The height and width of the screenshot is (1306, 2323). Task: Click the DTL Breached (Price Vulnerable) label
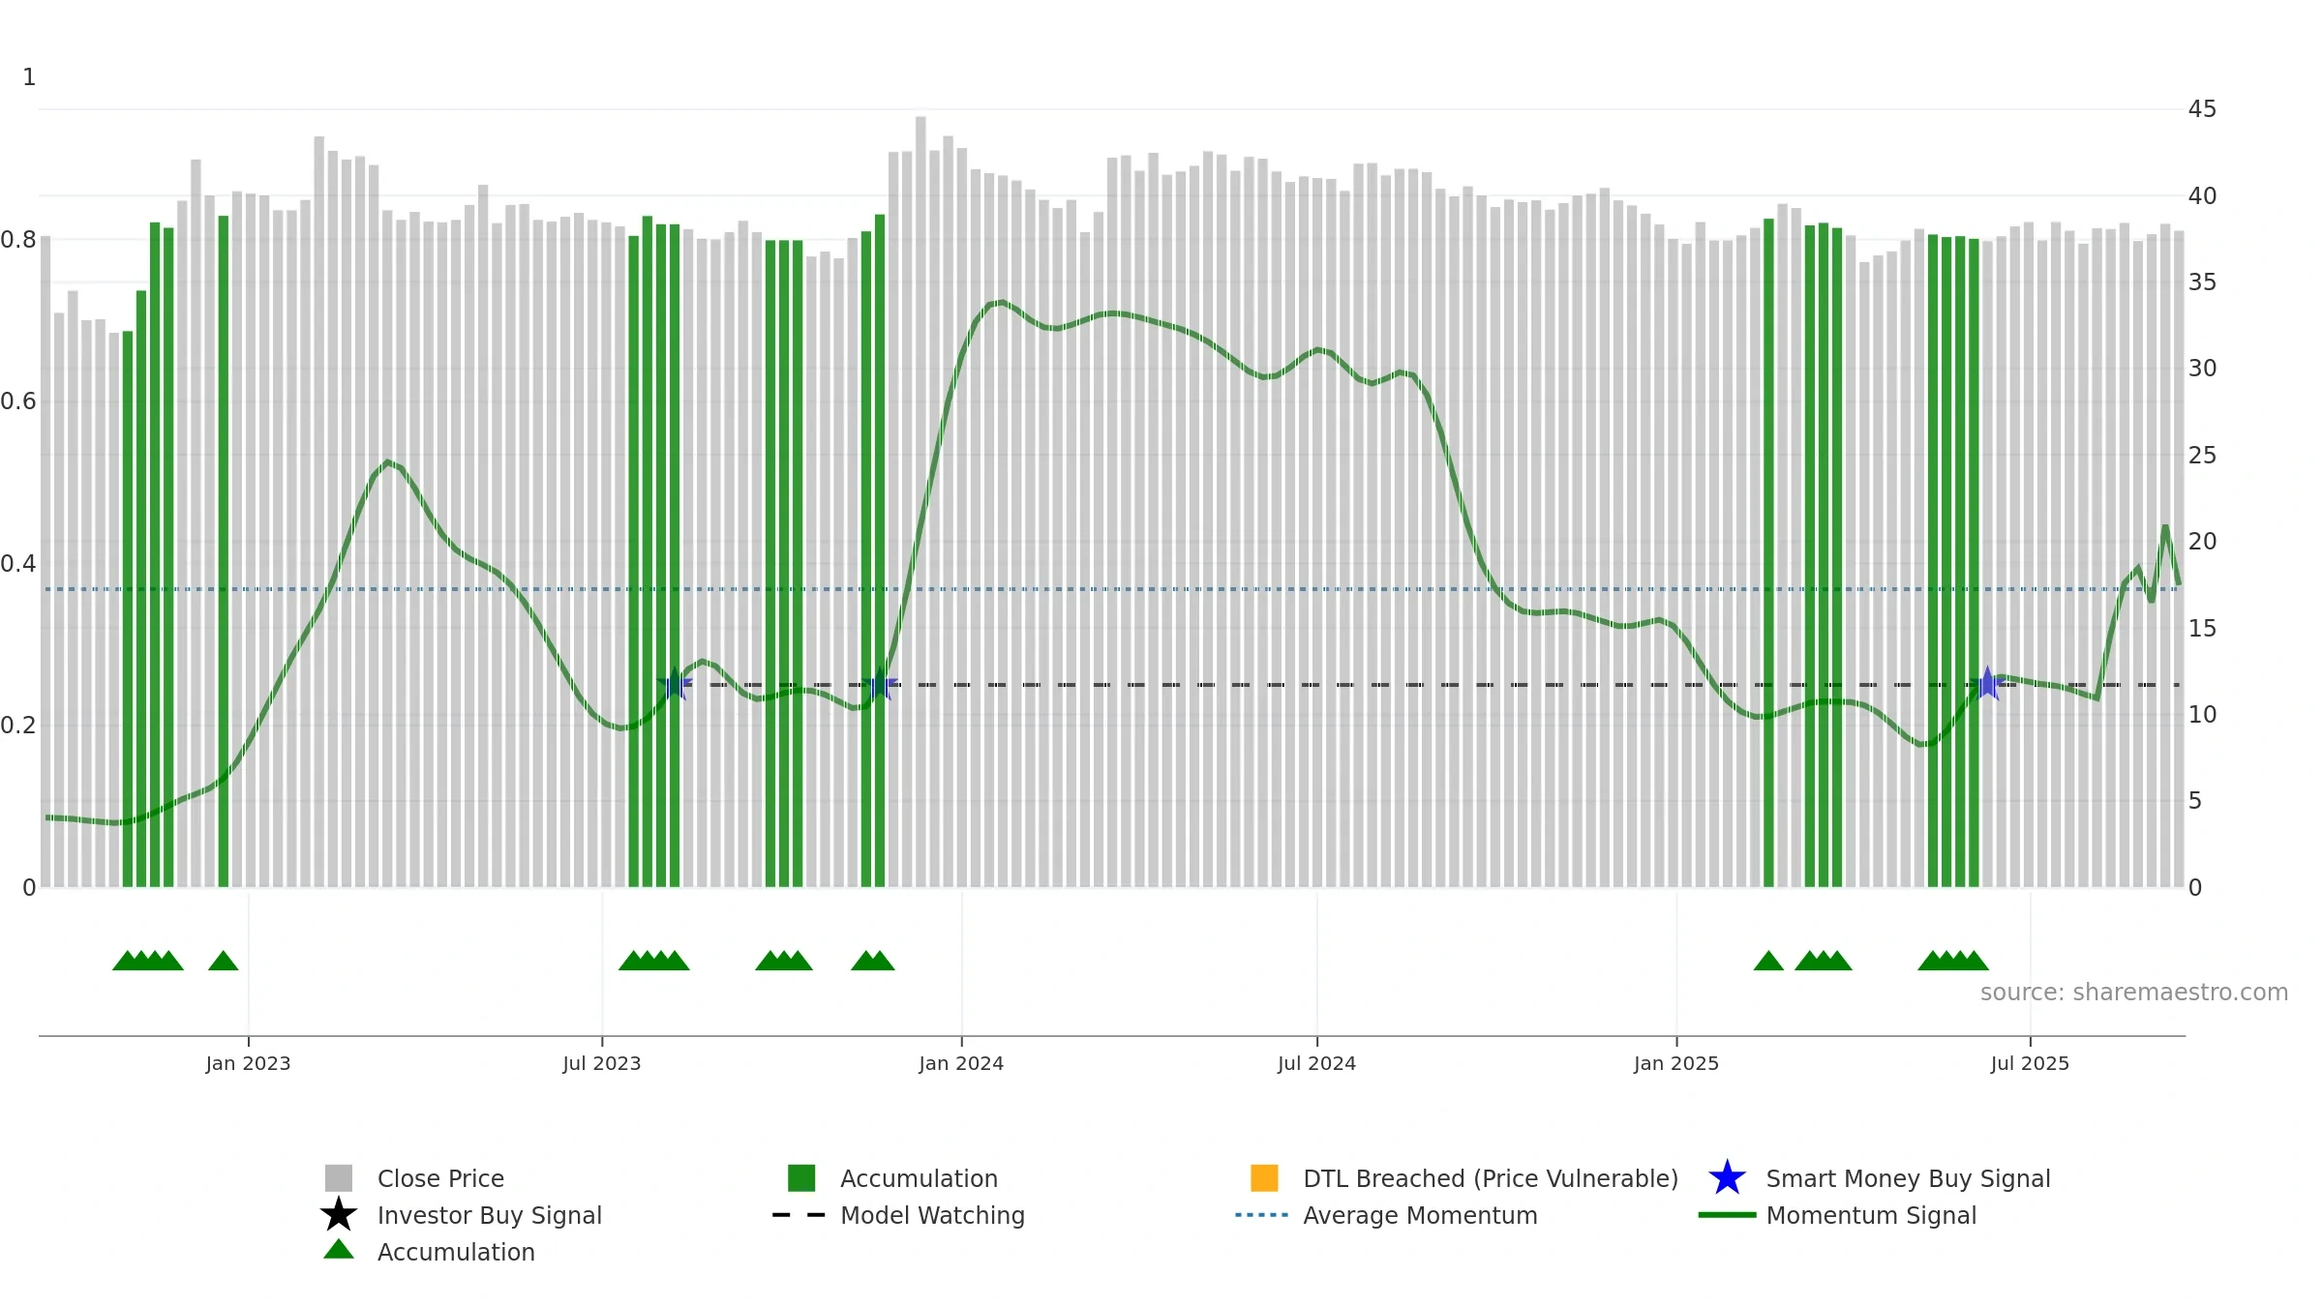(1491, 1178)
